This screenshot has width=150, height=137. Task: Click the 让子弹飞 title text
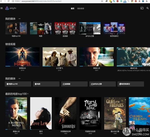coord(59,68)
